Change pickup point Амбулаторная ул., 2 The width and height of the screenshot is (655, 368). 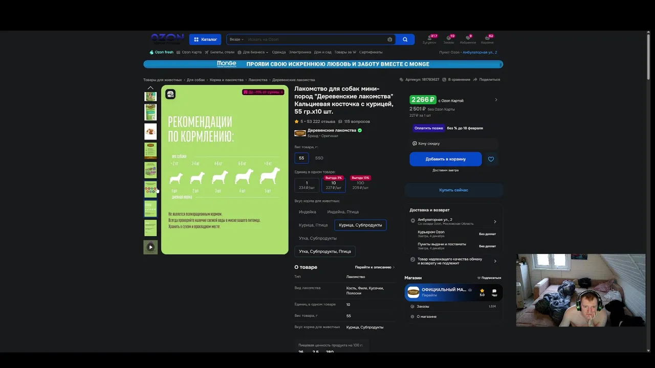(479, 52)
